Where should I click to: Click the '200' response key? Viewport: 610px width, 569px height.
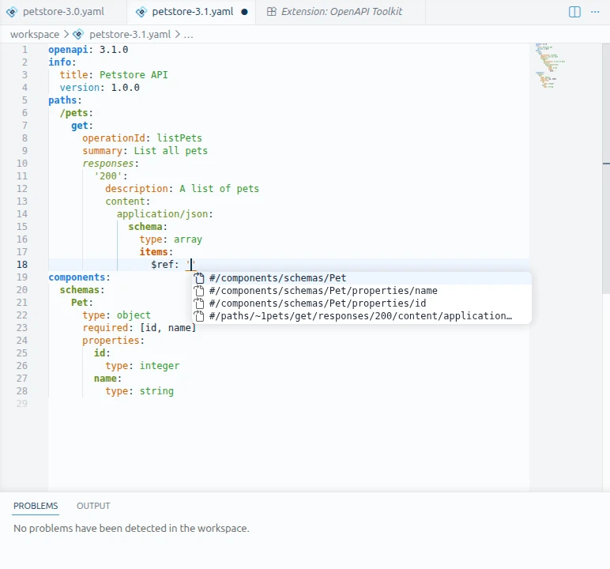[108, 176]
